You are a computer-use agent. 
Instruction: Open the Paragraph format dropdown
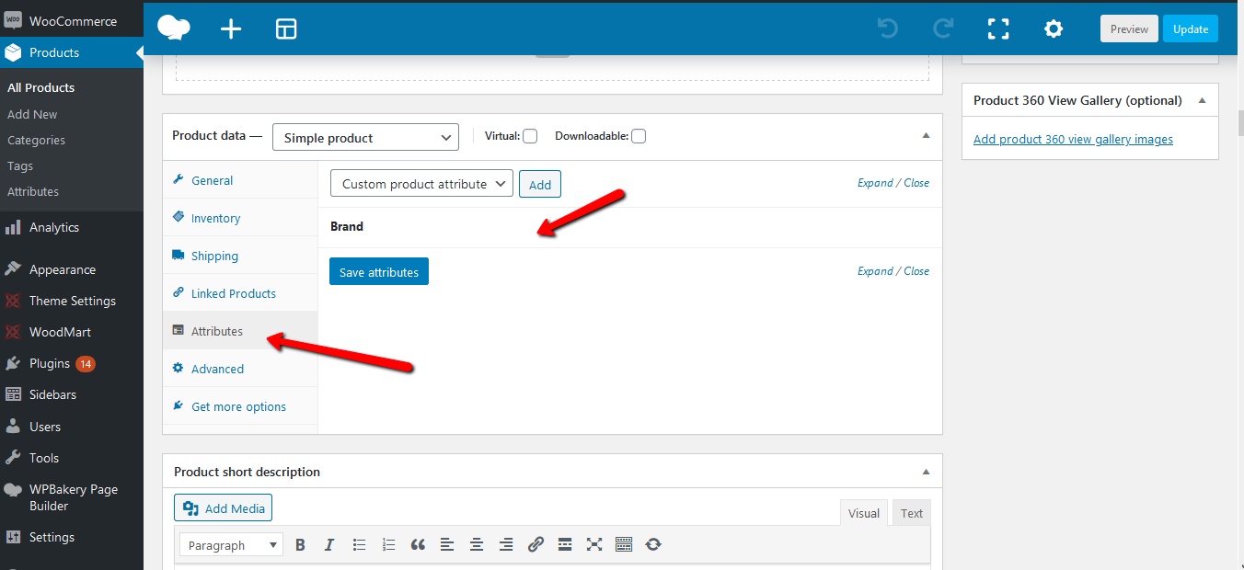pos(231,545)
